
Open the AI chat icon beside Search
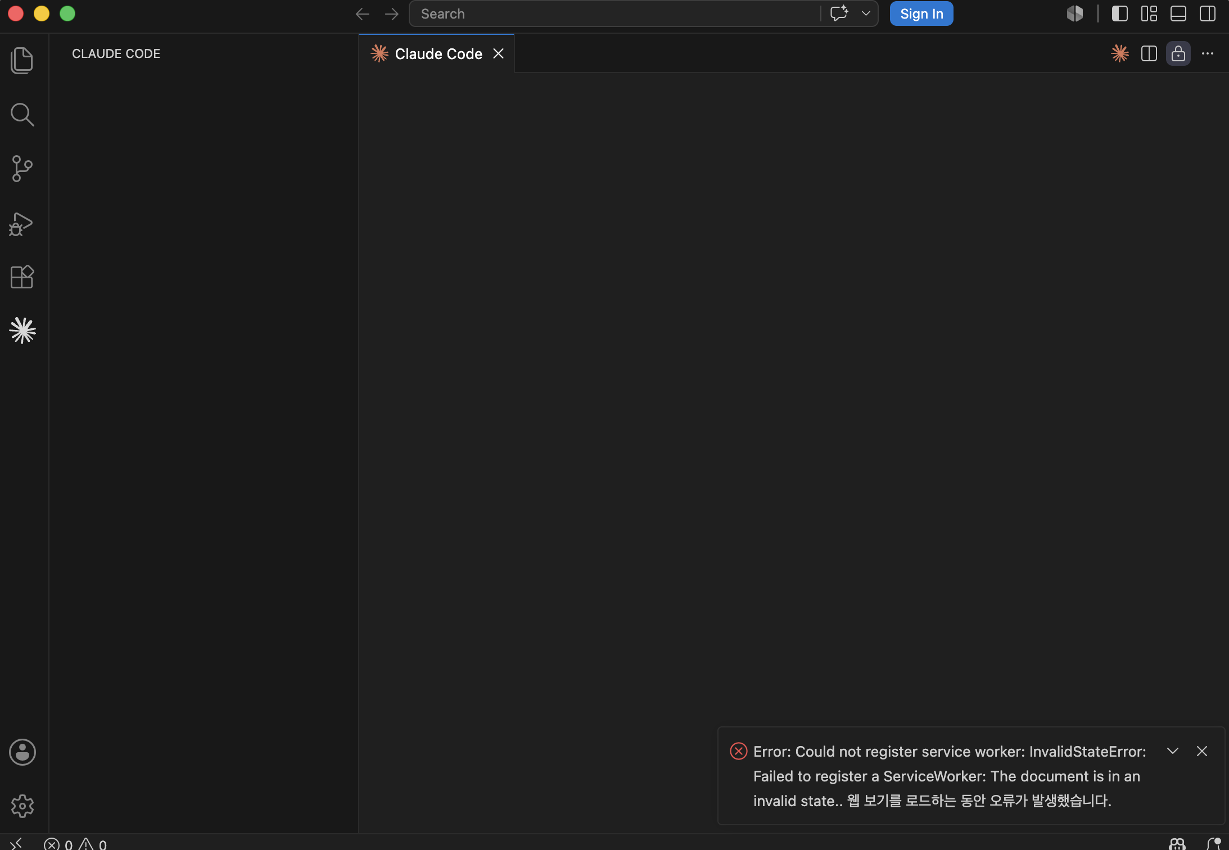click(839, 13)
